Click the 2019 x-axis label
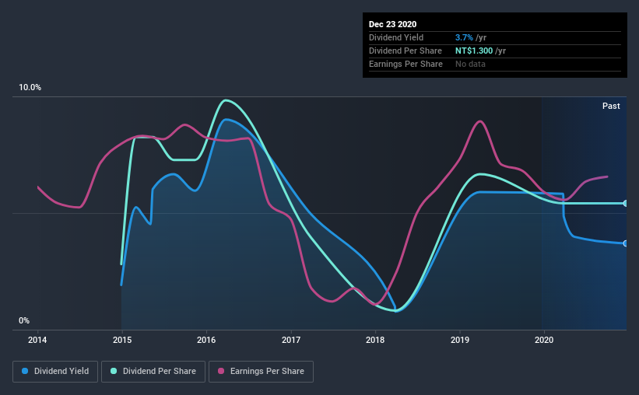Viewport: 639px width, 395px height. click(x=460, y=340)
